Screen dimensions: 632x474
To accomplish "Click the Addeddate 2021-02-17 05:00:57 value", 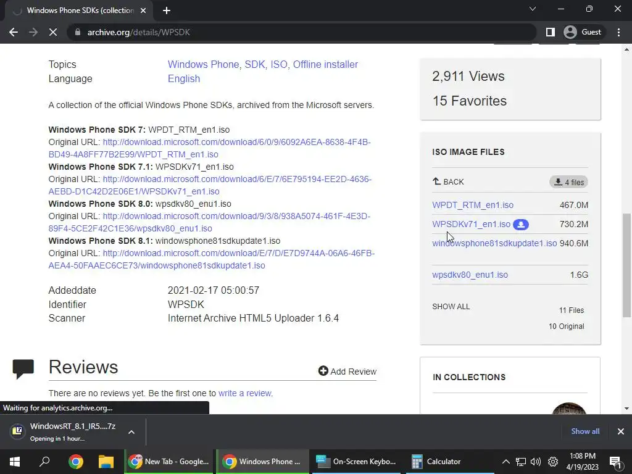I will click(213, 290).
